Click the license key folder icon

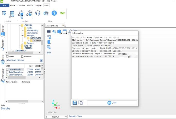(29, 13)
